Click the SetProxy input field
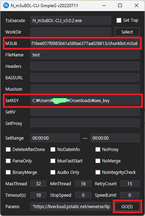The image size is (145, 216). (x=85, y=123)
